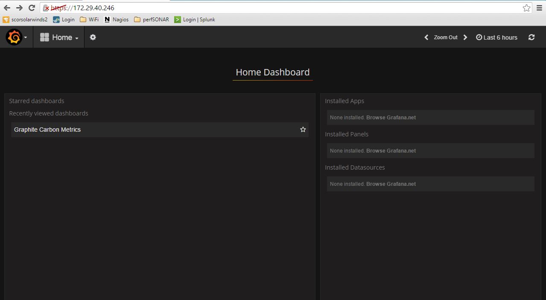
Task: Open the Chrome hamburger menu
Action: 539,8
